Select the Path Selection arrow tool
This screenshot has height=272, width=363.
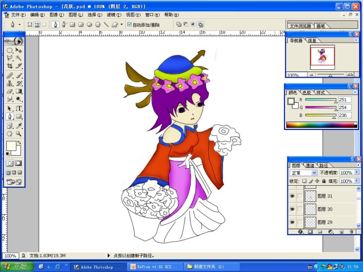coord(10,109)
